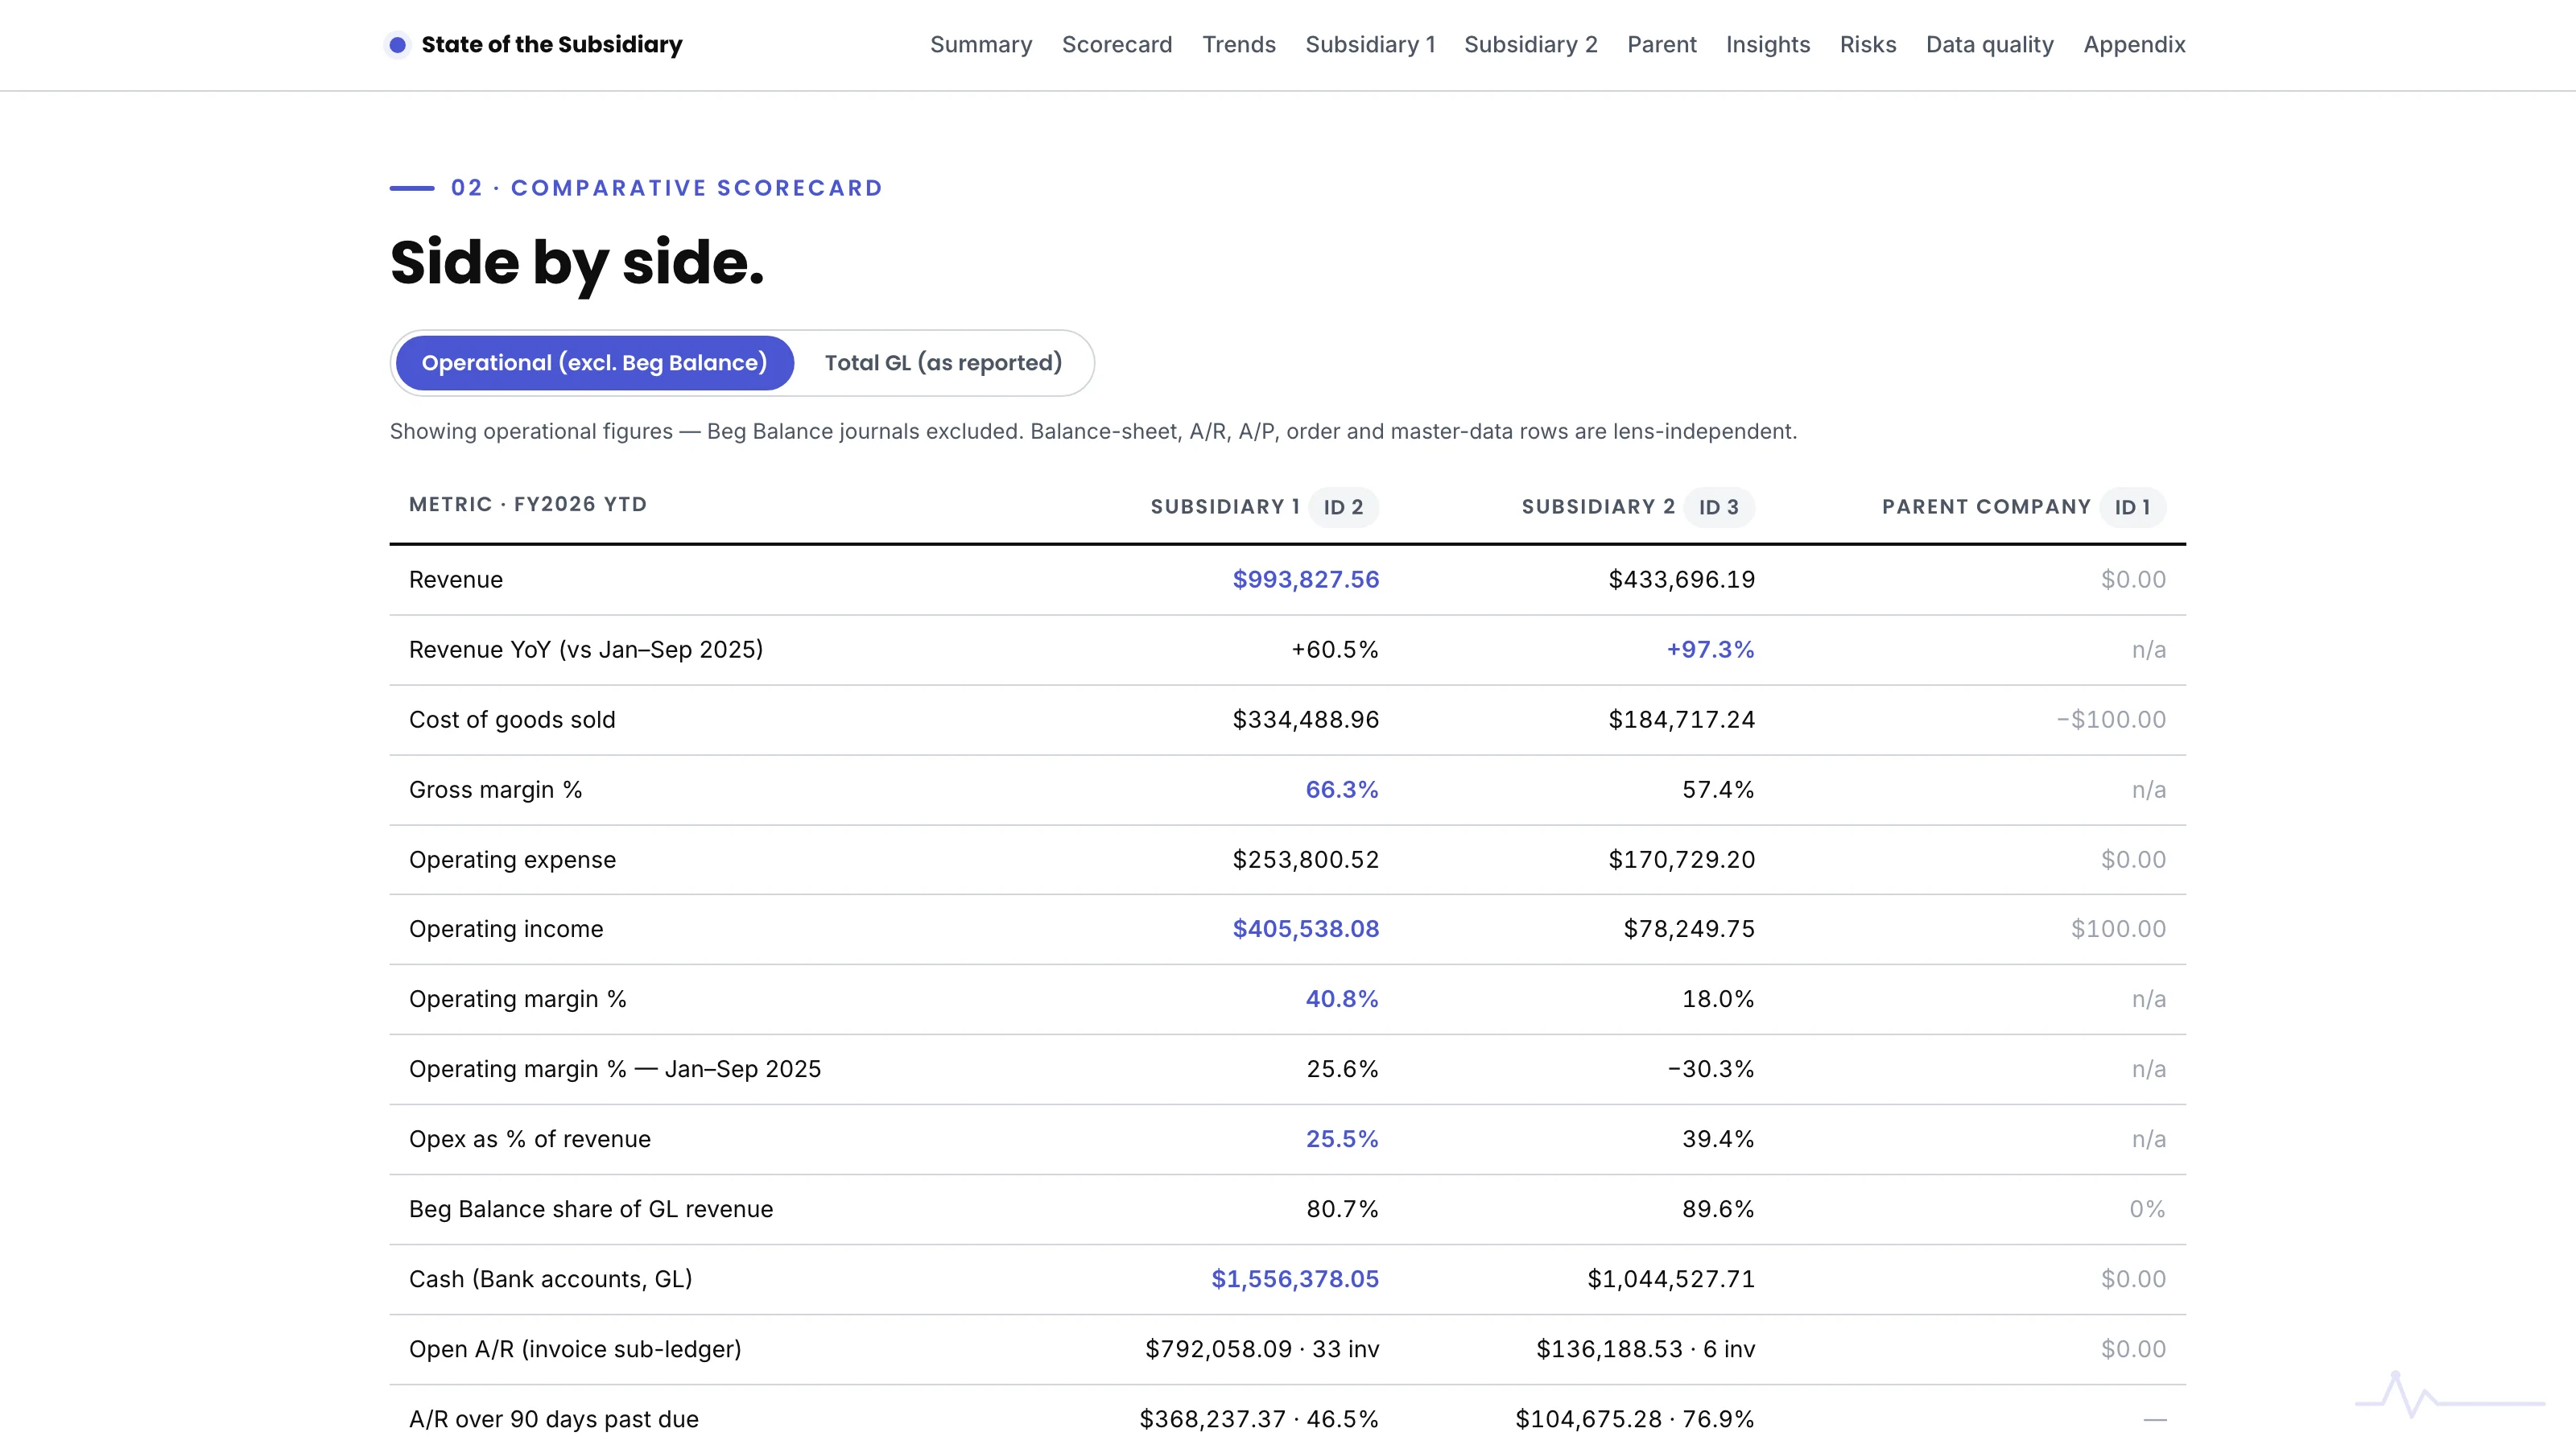Select Subsidiary 1 revenue $993,827.56
Viewport: 2576px width, 1449px height.
(x=1305, y=580)
